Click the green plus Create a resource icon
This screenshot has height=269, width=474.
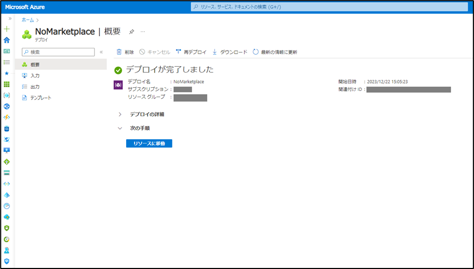tap(7, 29)
